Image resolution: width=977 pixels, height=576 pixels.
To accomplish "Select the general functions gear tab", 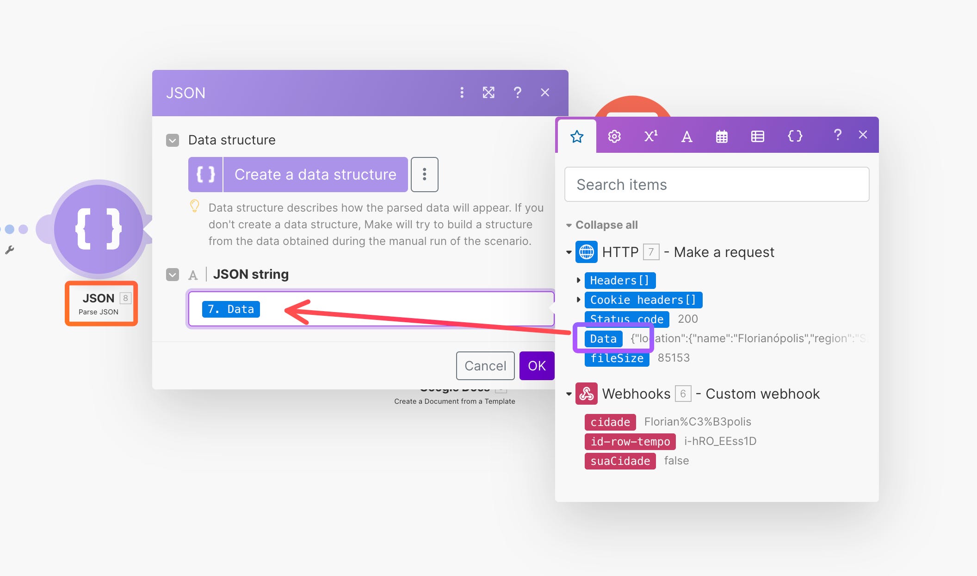I will tap(614, 136).
